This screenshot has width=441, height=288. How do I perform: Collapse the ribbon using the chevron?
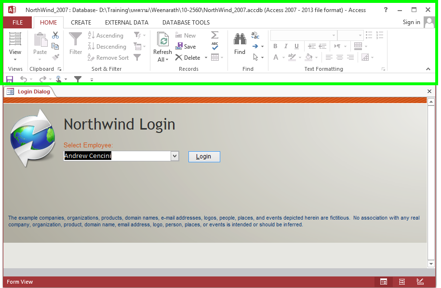tap(428, 68)
